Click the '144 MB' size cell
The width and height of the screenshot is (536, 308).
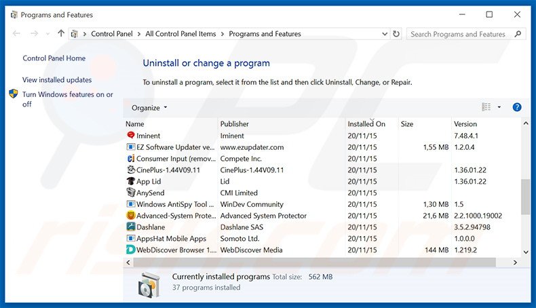click(436, 250)
